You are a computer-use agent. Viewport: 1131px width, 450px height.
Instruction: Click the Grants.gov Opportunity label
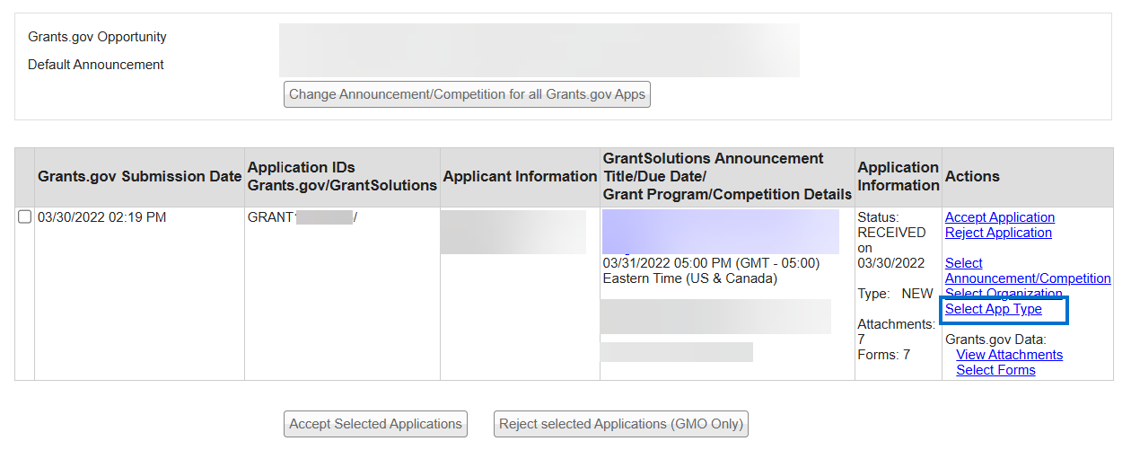click(x=97, y=37)
